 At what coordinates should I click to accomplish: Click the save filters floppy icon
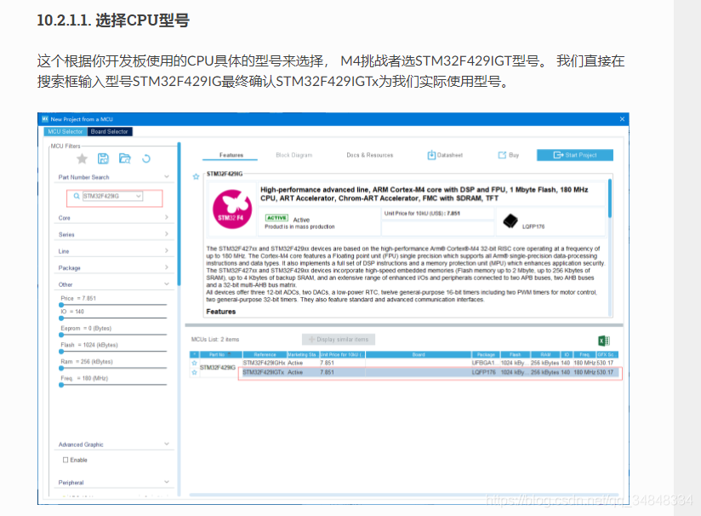pos(103,158)
